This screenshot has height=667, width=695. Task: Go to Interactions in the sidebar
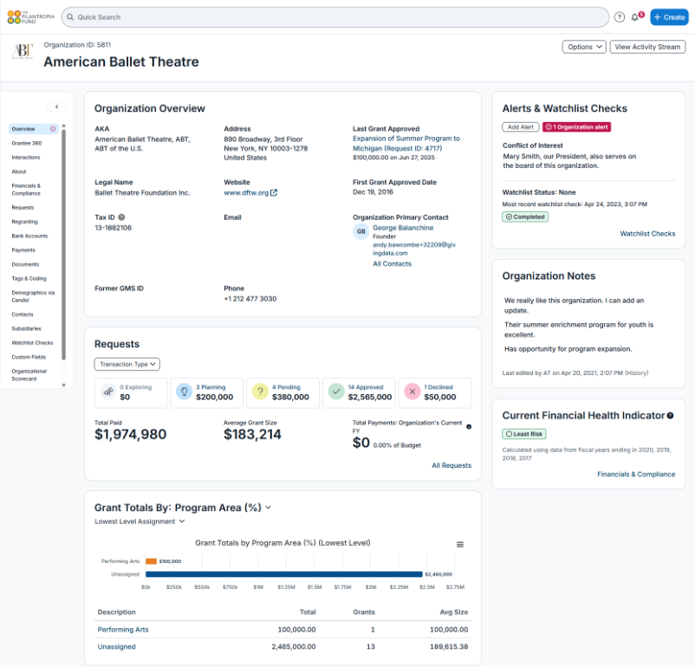(26, 158)
